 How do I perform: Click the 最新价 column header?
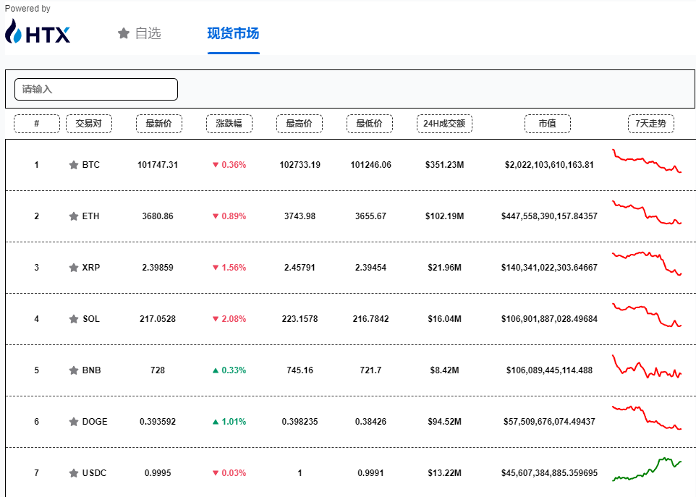[158, 123]
